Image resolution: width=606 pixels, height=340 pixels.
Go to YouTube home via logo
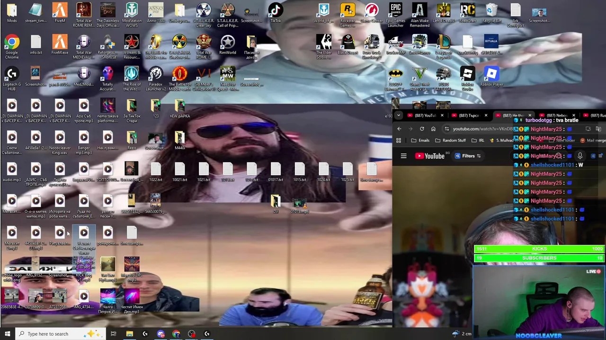(x=430, y=156)
